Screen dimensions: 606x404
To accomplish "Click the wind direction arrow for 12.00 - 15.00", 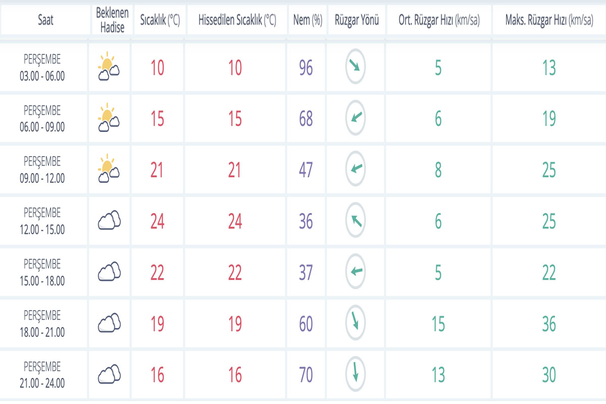I will (x=355, y=221).
